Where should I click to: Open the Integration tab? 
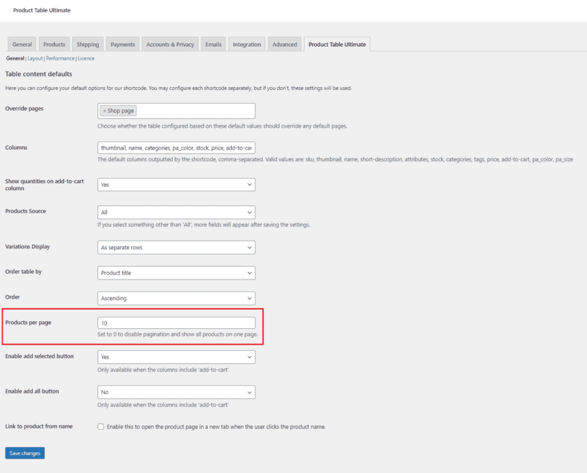[x=246, y=43]
